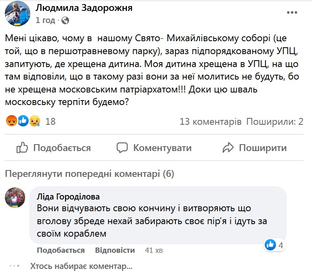Click the crying reaction emoji
This screenshot has height=273, width=312.
point(35,121)
